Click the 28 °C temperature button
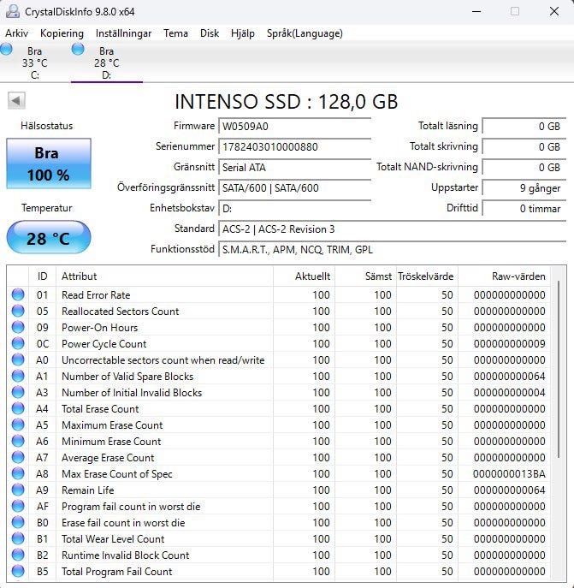This screenshot has width=574, height=588. point(49,238)
